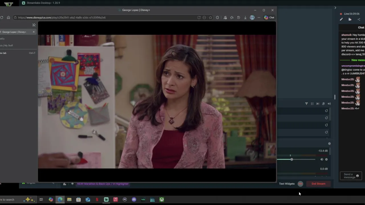Image resolution: width=365 pixels, height=205 pixels.
Task: Click the first row reload icon
Action: (327, 111)
